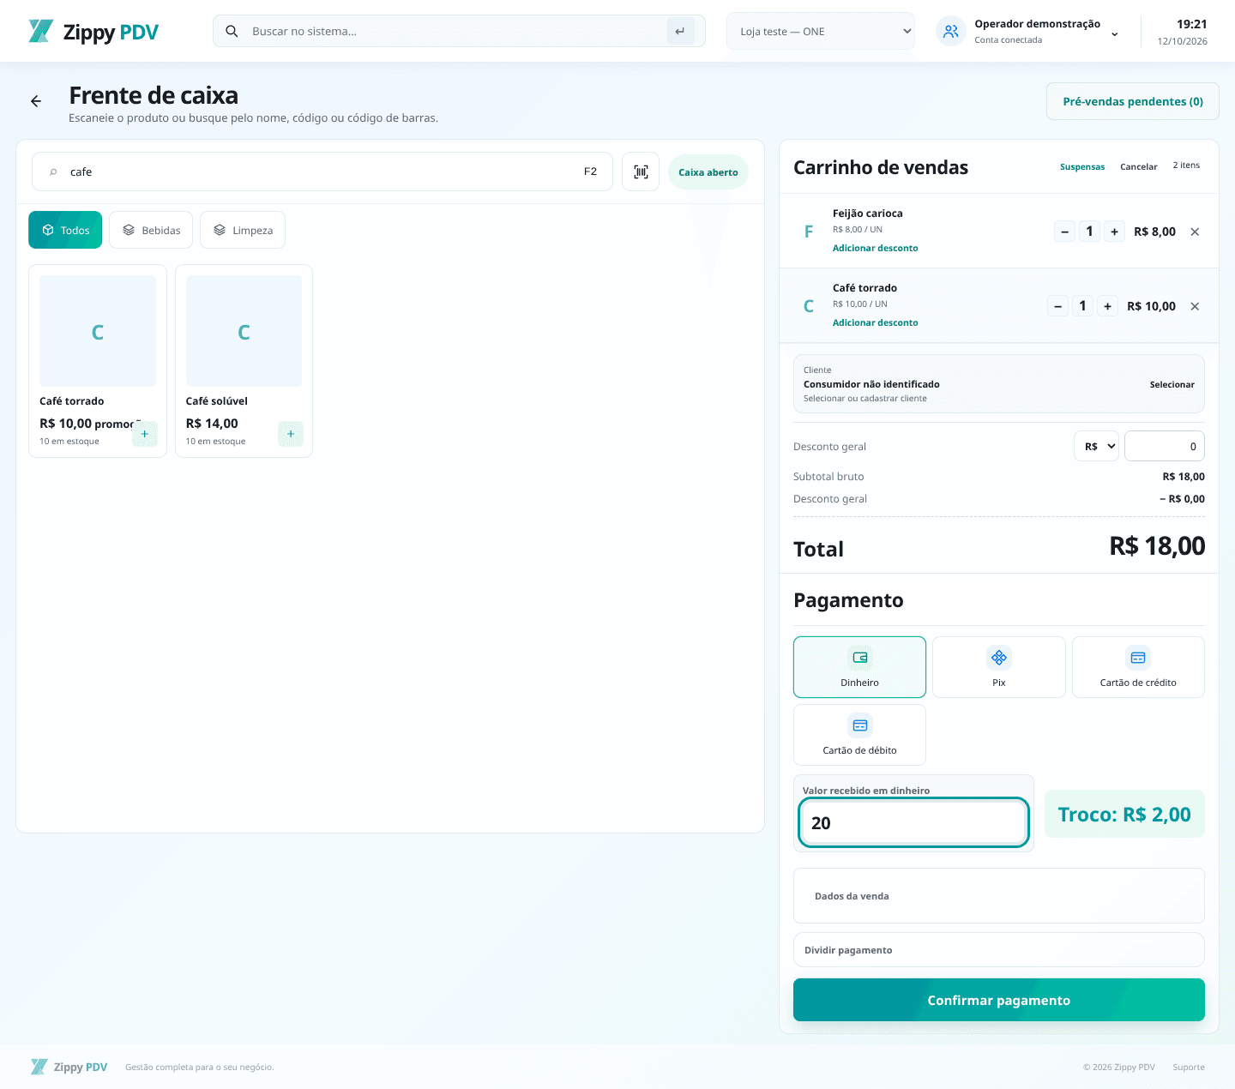The height and width of the screenshot is (1089, 1235).
Task: Click Confirmar pagamento button
Action: click(999, 1000)
